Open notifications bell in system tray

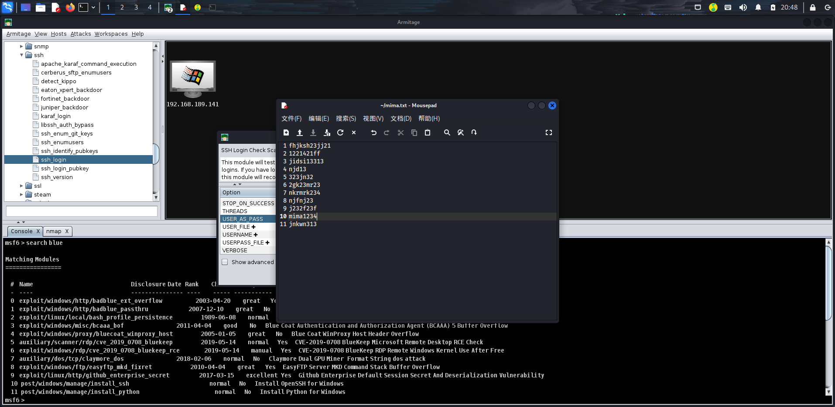(758, 7)
